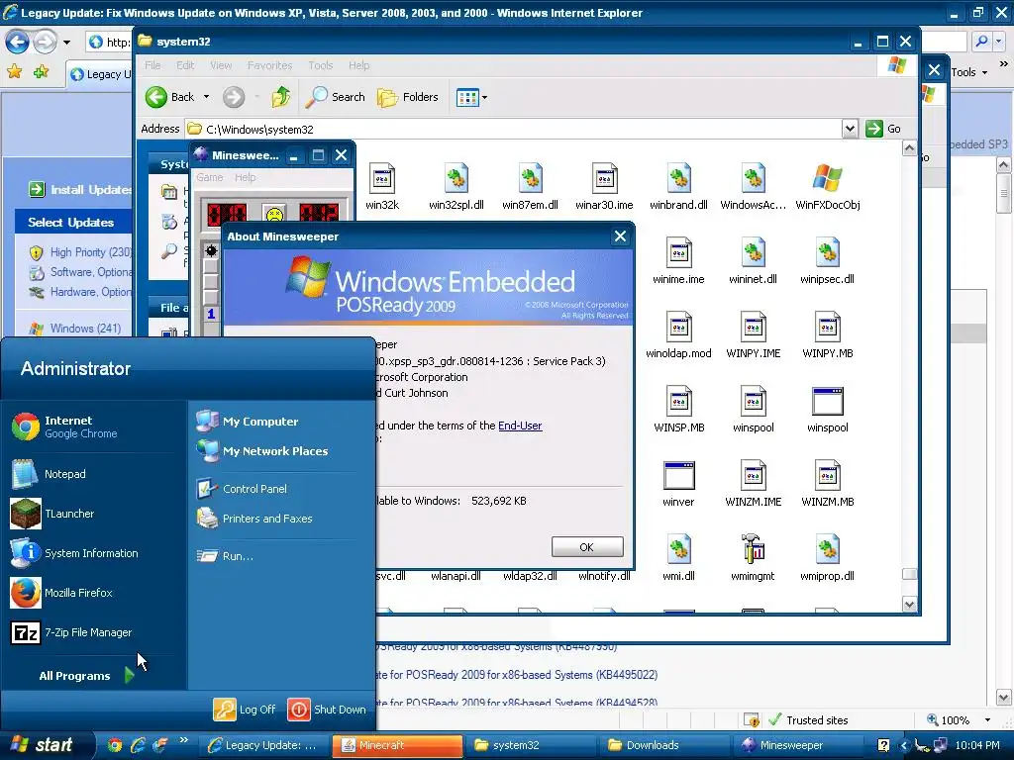Screen dimensions: 1014x760
Task: Click IE back navigation arrow
Action: click(18, 43)
